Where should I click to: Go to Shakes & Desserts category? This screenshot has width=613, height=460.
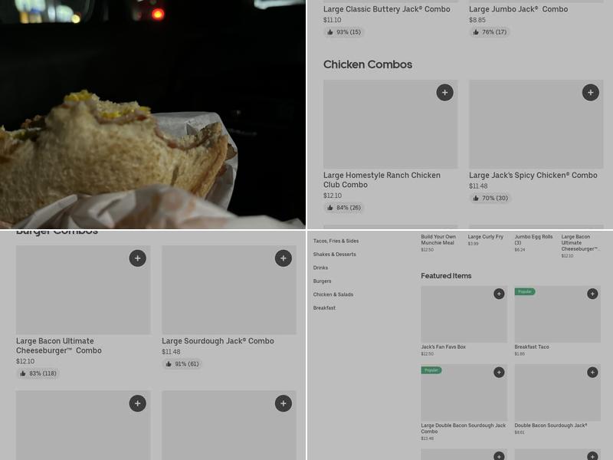pyautogui.click(x=334, y=255)
